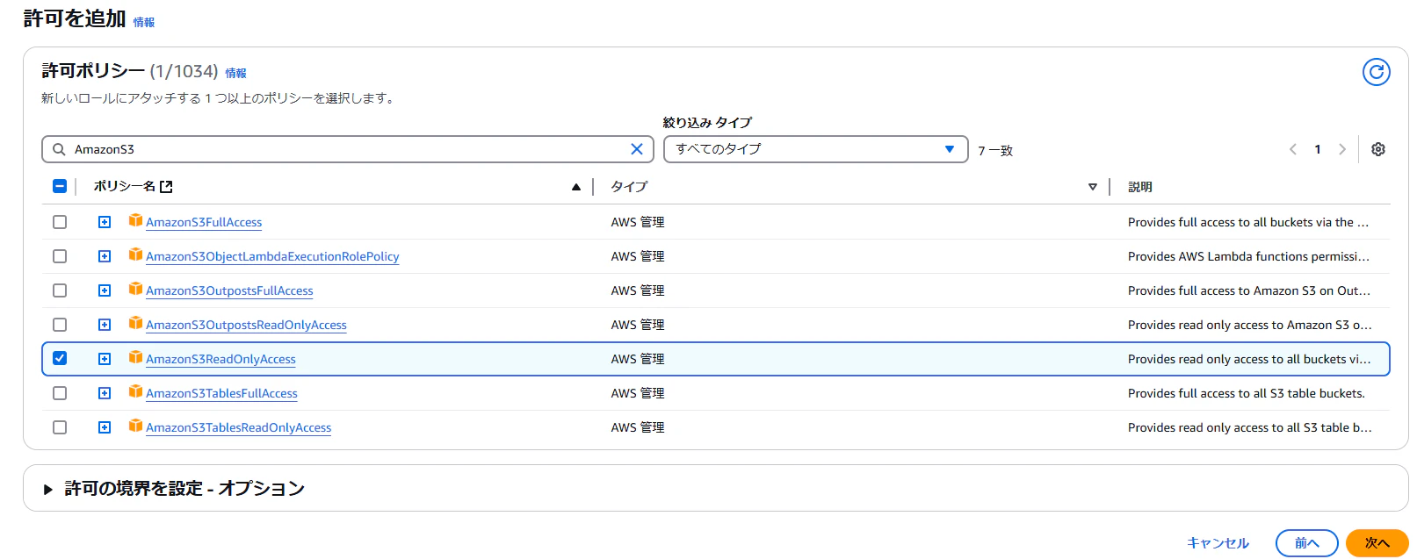Open the AmazonS3FullAccess policy link

(204, 223)
